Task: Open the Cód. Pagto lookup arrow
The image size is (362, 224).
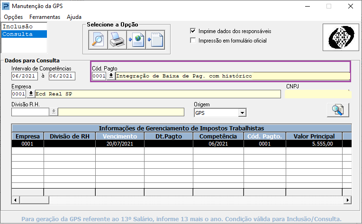Action: [111, 76]
